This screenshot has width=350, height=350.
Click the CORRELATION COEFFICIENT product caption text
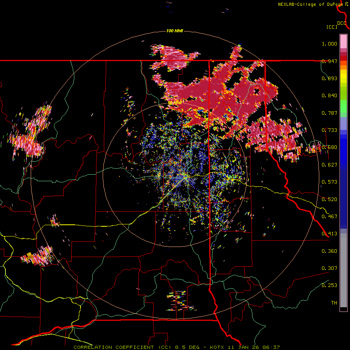click(x=177, y=347)
